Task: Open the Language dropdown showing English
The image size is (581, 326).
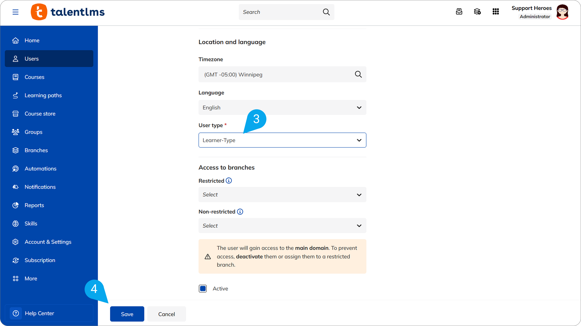Action: click(282, 108)
